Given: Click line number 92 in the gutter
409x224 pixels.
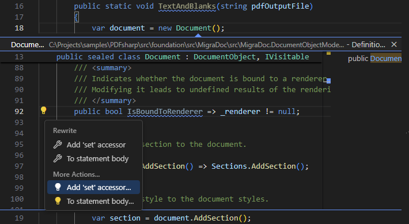Looking at the screenshot, I should point(19,112).
